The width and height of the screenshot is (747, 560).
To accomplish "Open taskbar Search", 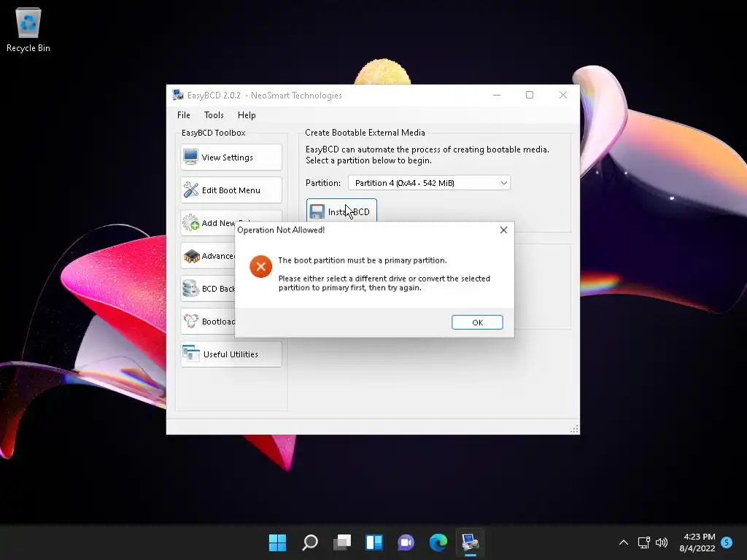I will pos(309,542).
